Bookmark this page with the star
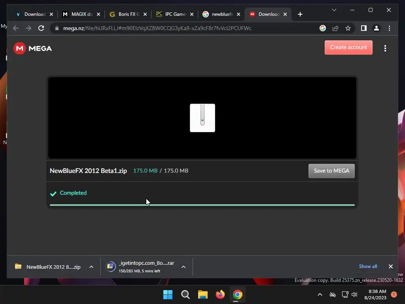The image size is (405, 304). (x=348, y=28)
